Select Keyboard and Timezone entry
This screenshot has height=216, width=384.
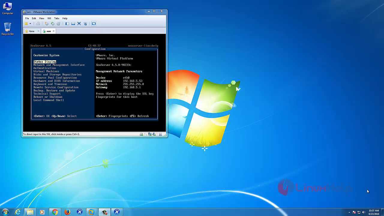(x=50, y=84)
